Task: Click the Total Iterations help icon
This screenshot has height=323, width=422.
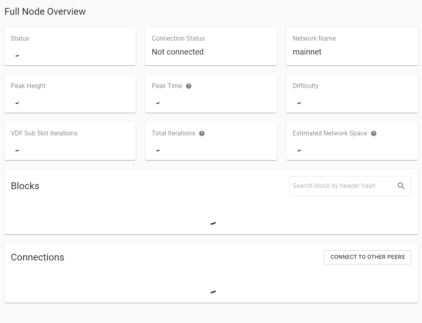Action: [202, 133]
